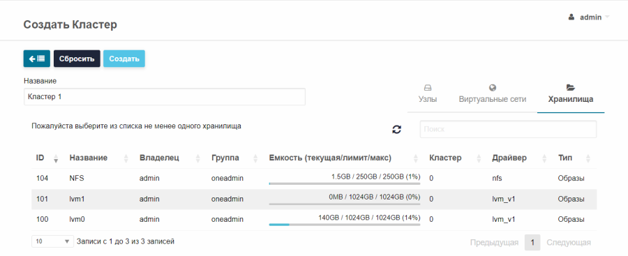Sort by Драйвер column arrows
The height and width of the screenshot is (256, 628).
tap(544, 158)
